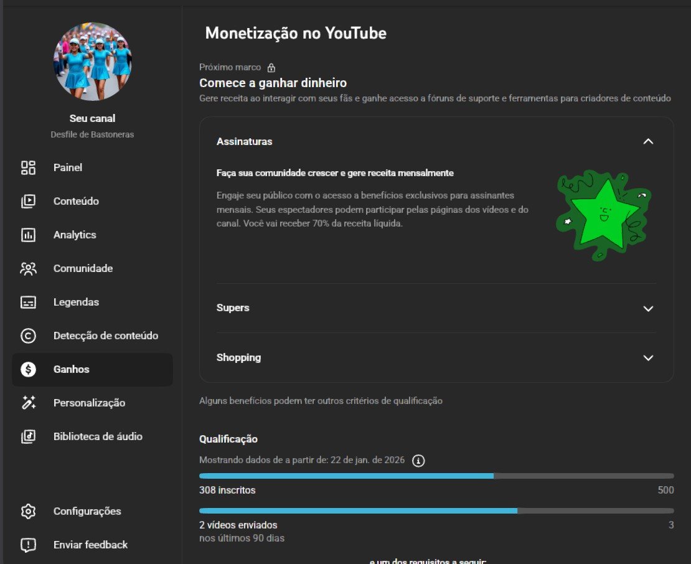This screenshot has width=691, height=564.
Task: Click the Qualificação heading
Action: pos(228,439)
